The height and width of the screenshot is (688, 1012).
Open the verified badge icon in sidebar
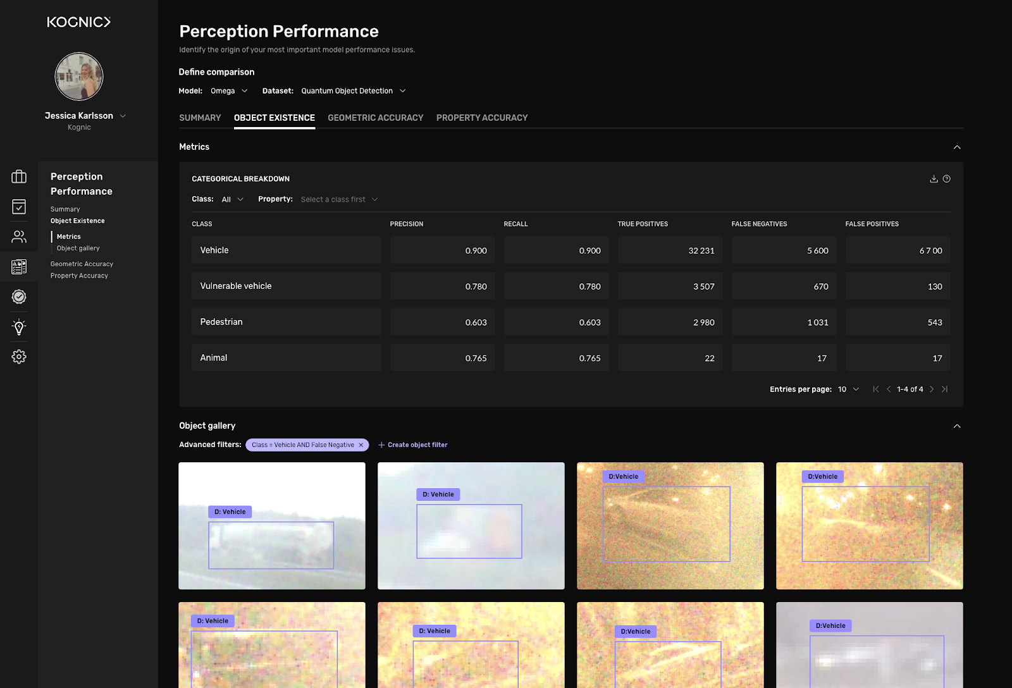coord(19,297)
